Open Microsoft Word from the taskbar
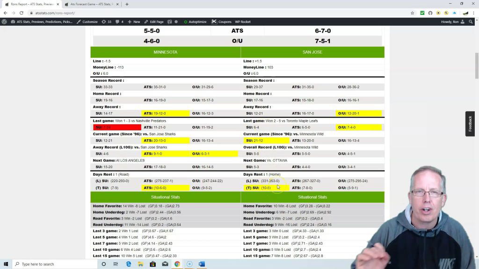 pyautogui.click(x=202, y=264)
